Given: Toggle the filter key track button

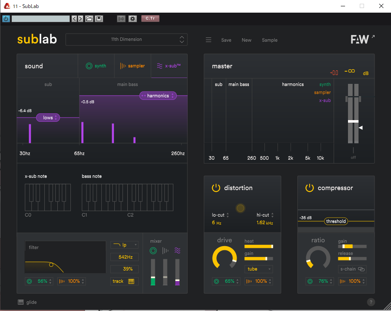Looking at the screenshot, I should (124, 282).
